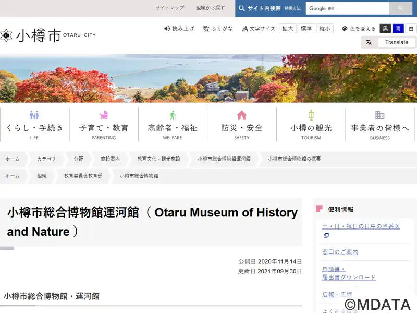The image size is (417, 313).
Task: Click the read-aloud speaker icon
Action: [167, 29]
